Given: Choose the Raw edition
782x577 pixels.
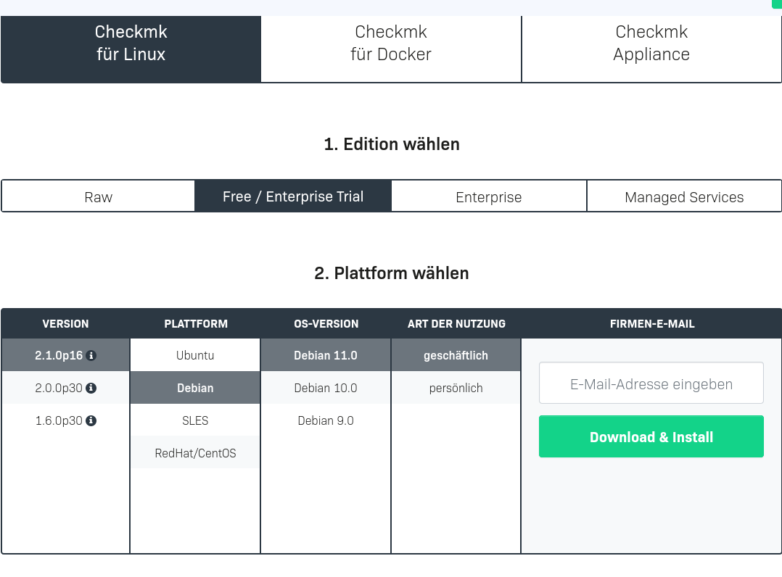Looking at the screenshot, I should (98, 197).
